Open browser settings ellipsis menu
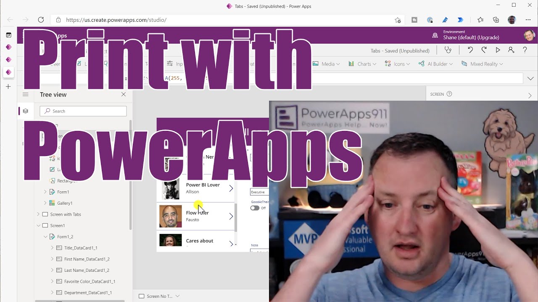This screenshot has width=538, height=302. [528, 20]
